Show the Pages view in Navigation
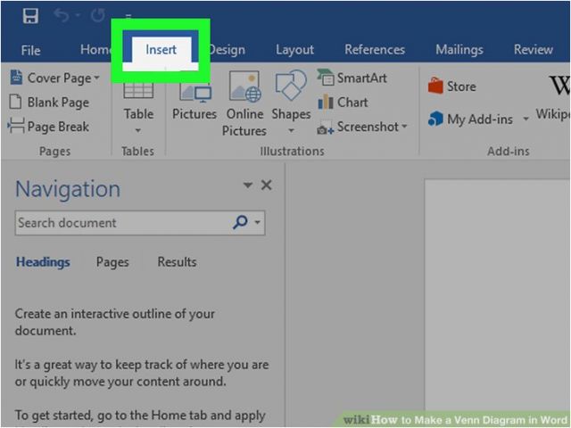Image resolution: width=571 pixels, height=428 pixels. pos(112,262)
